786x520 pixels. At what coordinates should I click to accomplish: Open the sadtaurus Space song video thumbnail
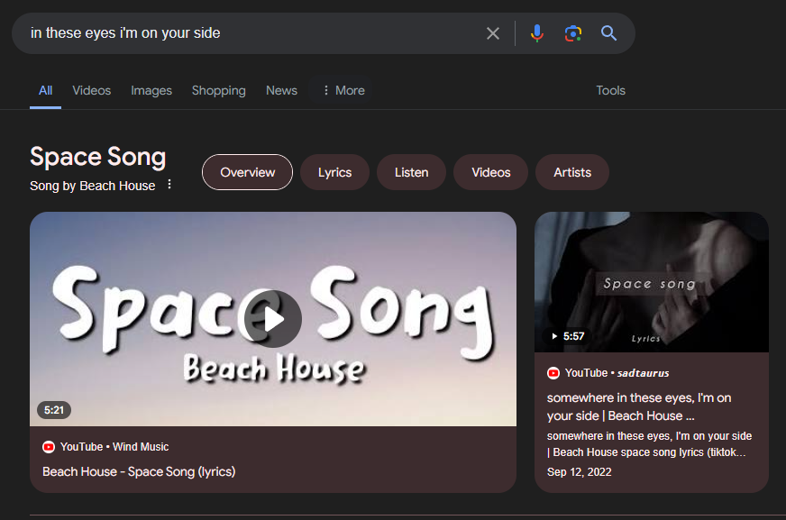[x=651, y=282]
